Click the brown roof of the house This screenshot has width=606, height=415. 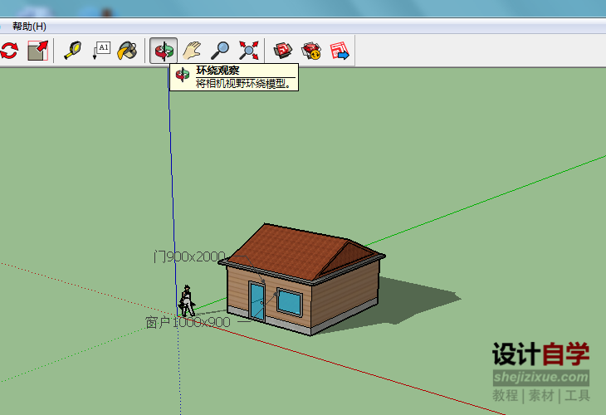[291, 249]
